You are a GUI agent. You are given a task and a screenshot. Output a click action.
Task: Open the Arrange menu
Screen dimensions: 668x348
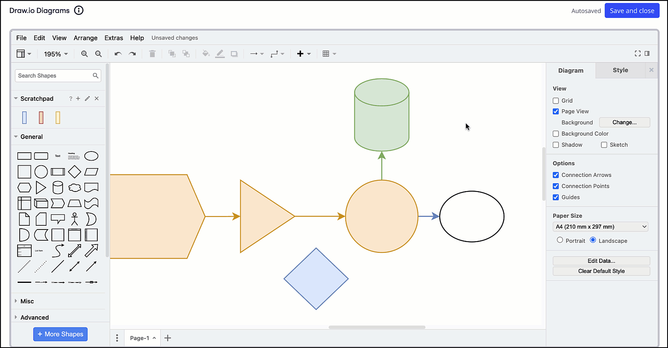click(86, 38)
